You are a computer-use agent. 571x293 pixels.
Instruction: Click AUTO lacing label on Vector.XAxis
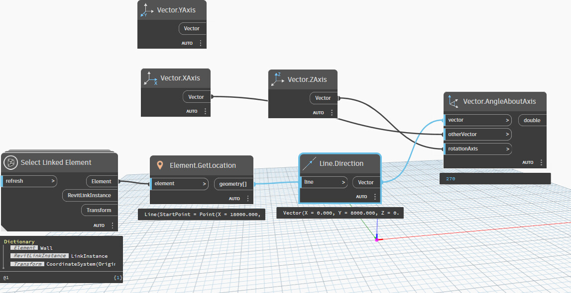[x=192, y=111]
